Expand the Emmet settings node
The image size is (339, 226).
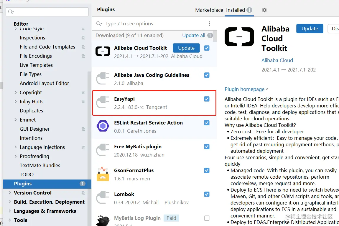coord(16,120)
